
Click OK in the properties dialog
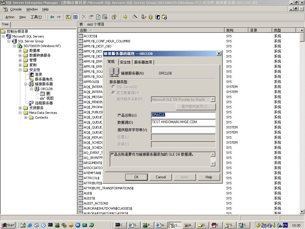click(136, 177)
